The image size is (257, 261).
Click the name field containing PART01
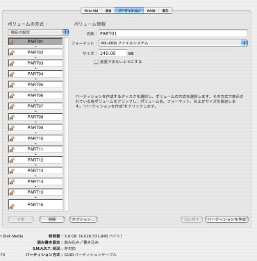(x=173, y=33)
